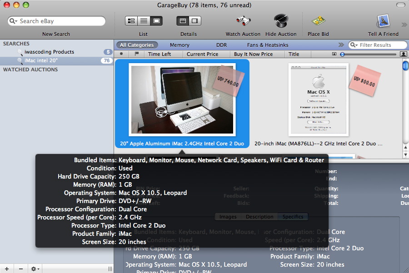Viewport: 409px width, 273px height.
Task: Switch to the first List view mode icon
Action: point(131,21)
